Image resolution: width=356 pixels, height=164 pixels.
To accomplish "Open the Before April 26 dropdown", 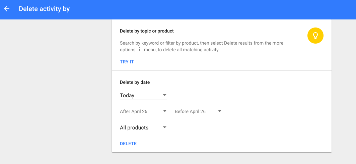I will pyautogui.click(x=198, y=111).
